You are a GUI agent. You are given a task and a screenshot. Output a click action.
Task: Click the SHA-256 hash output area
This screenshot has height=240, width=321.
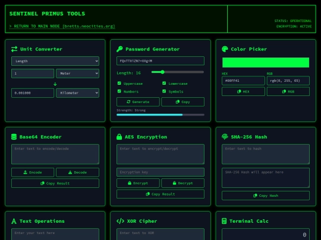click(x=266, y=178)
